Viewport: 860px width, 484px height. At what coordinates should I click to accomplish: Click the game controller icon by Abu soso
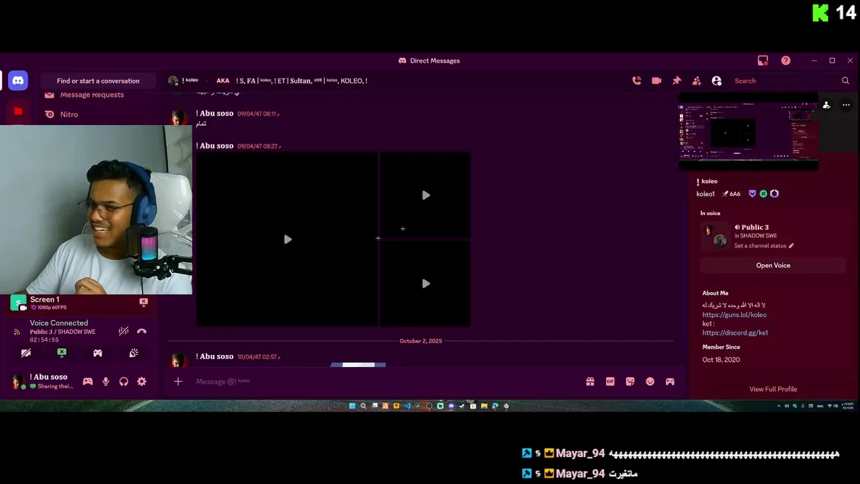pos(87,381)
